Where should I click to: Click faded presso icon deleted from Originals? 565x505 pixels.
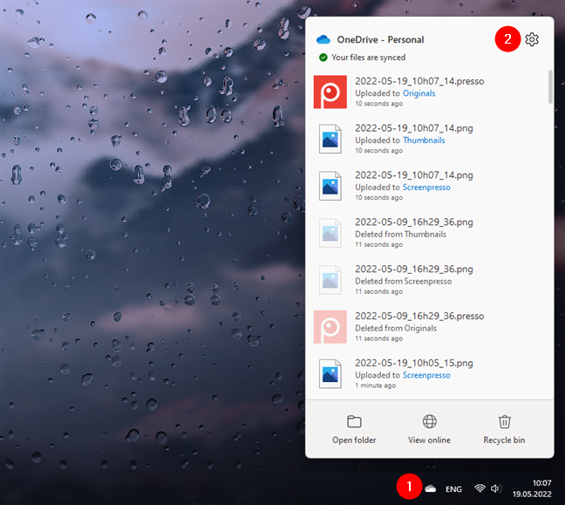pos(330,326)
